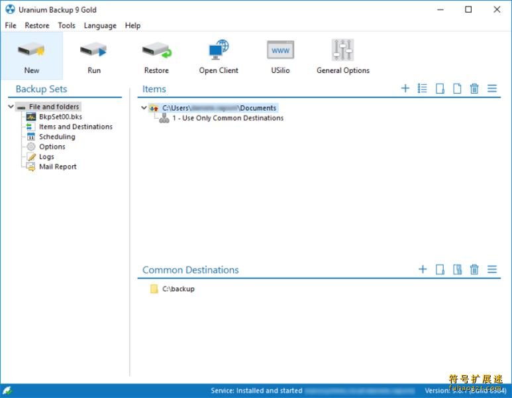Add a common destination with plus icon
This screenshot has height=398, width=512.
pos(423,269)
